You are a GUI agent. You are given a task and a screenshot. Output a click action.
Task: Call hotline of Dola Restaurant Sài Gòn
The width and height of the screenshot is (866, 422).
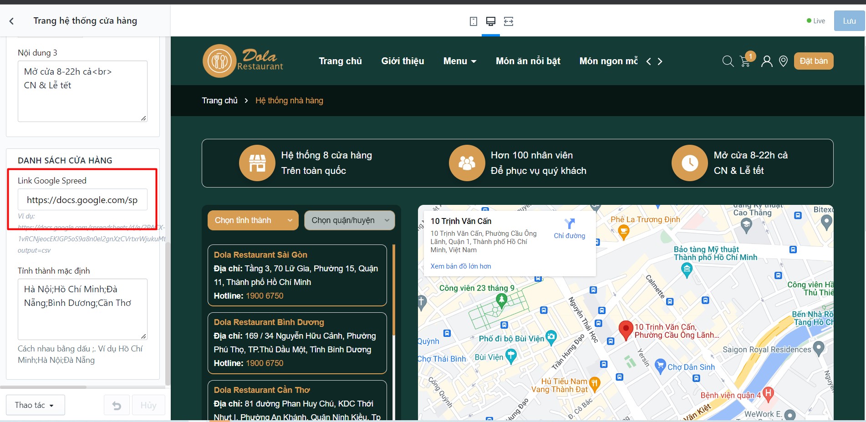(265, 296)
